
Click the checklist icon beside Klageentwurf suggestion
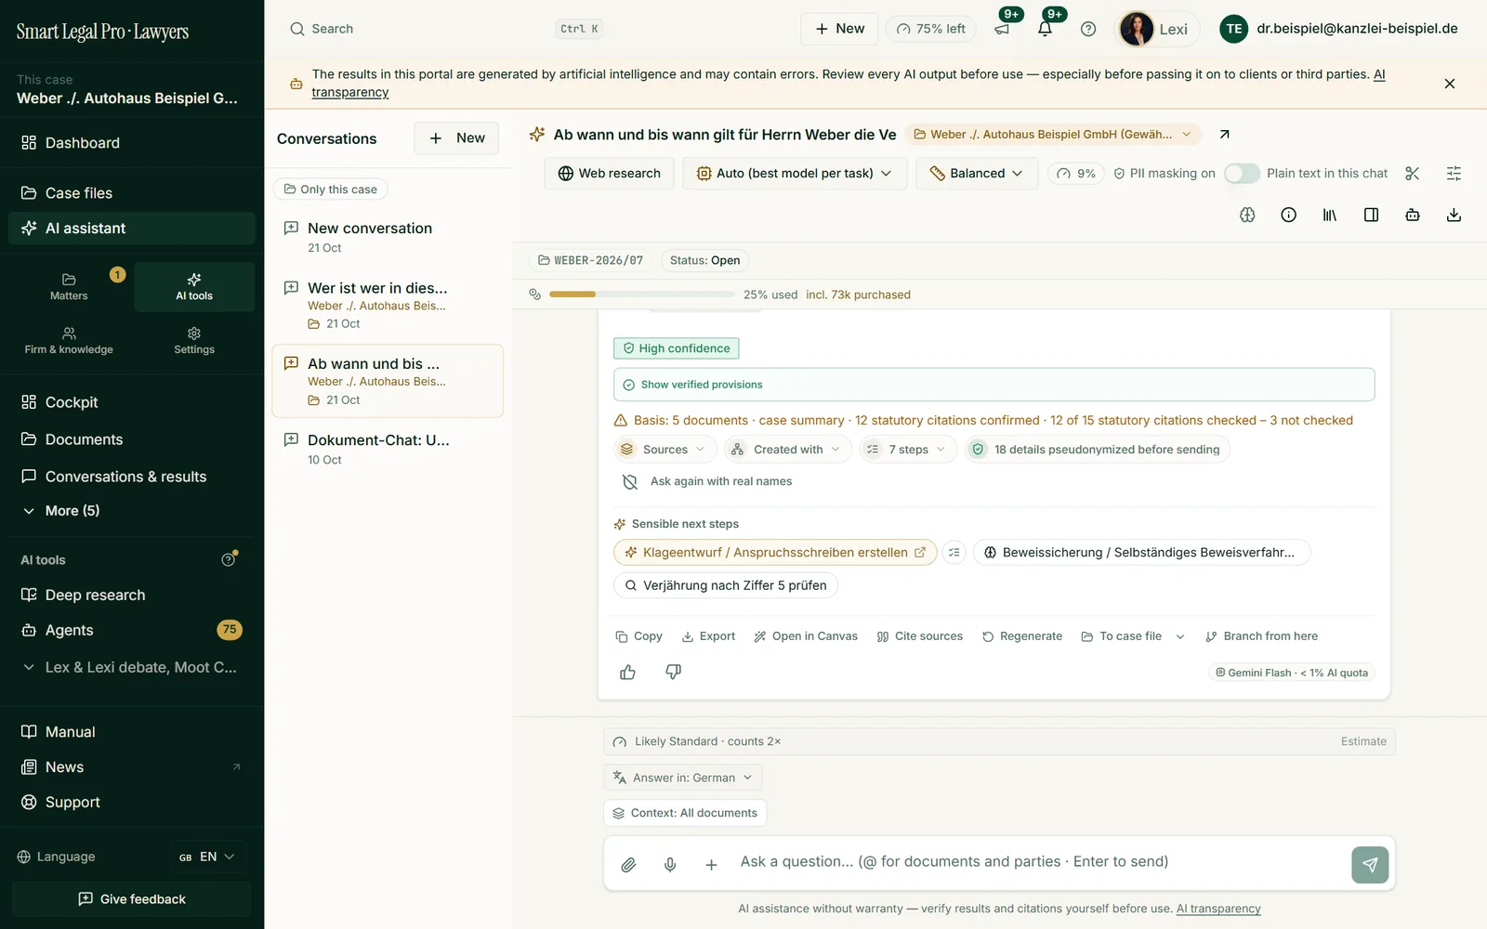pos(954,553)
